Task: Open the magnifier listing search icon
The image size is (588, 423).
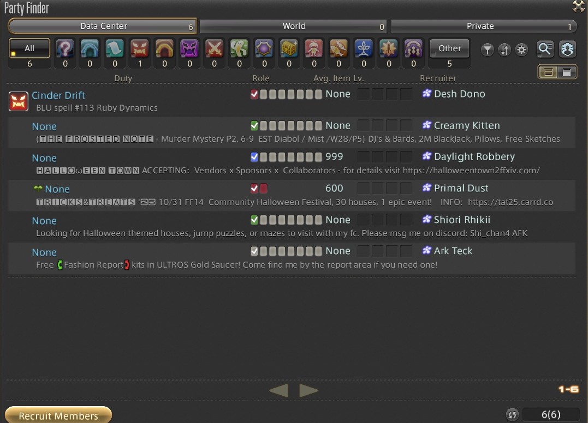Action: click(545, 49)
